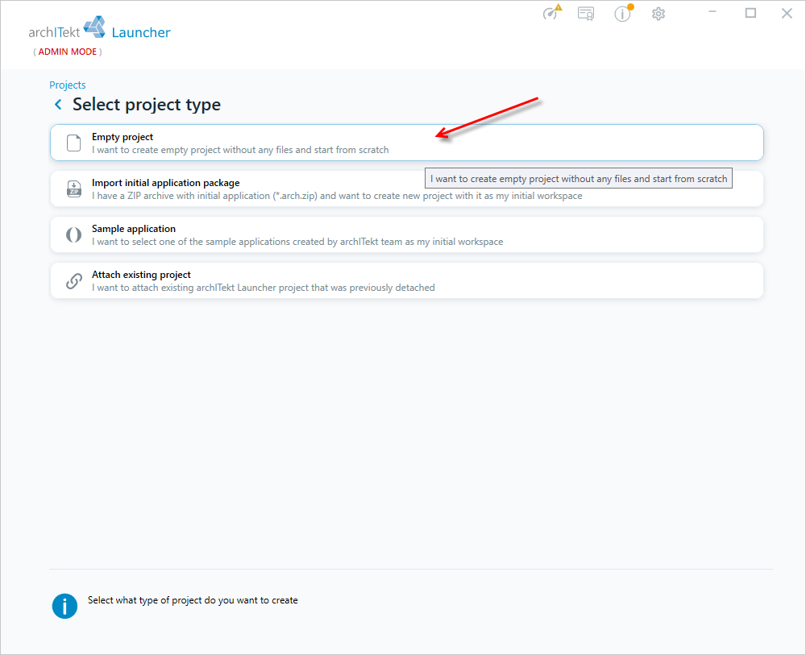Navigate to the Projects breadcrumb link
The width and height of the screenshot is (806, 655).
point(68,85)
